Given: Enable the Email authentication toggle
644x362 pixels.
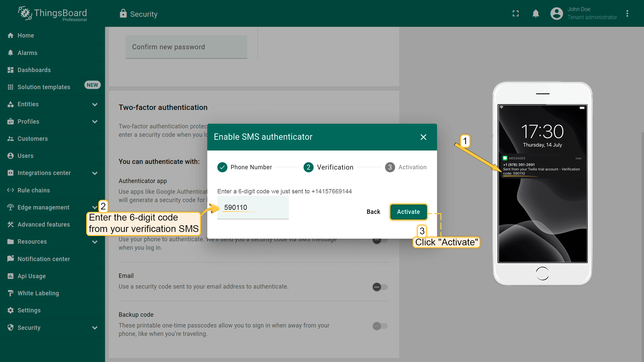Looking at the screenshot, I should 380,287.
